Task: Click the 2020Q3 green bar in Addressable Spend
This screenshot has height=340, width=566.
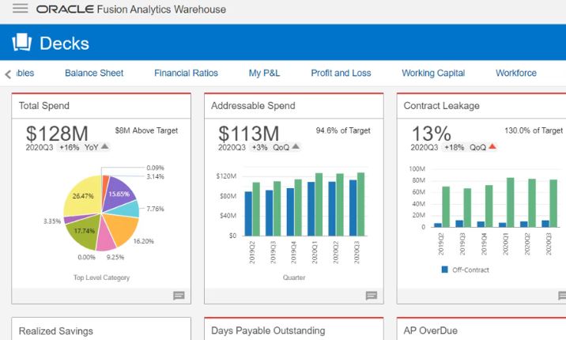Action: click(x=360, y=204)
